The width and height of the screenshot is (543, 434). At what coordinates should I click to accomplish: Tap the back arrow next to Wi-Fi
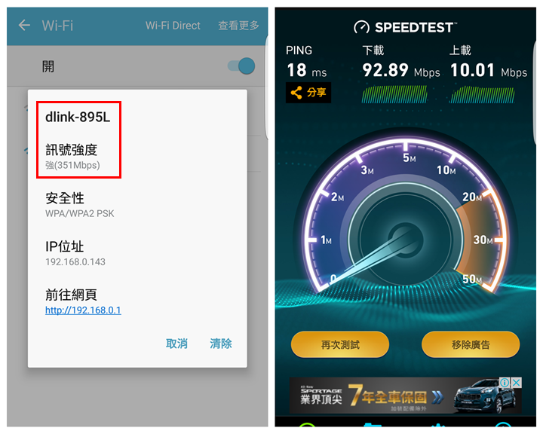coord(24,26)
